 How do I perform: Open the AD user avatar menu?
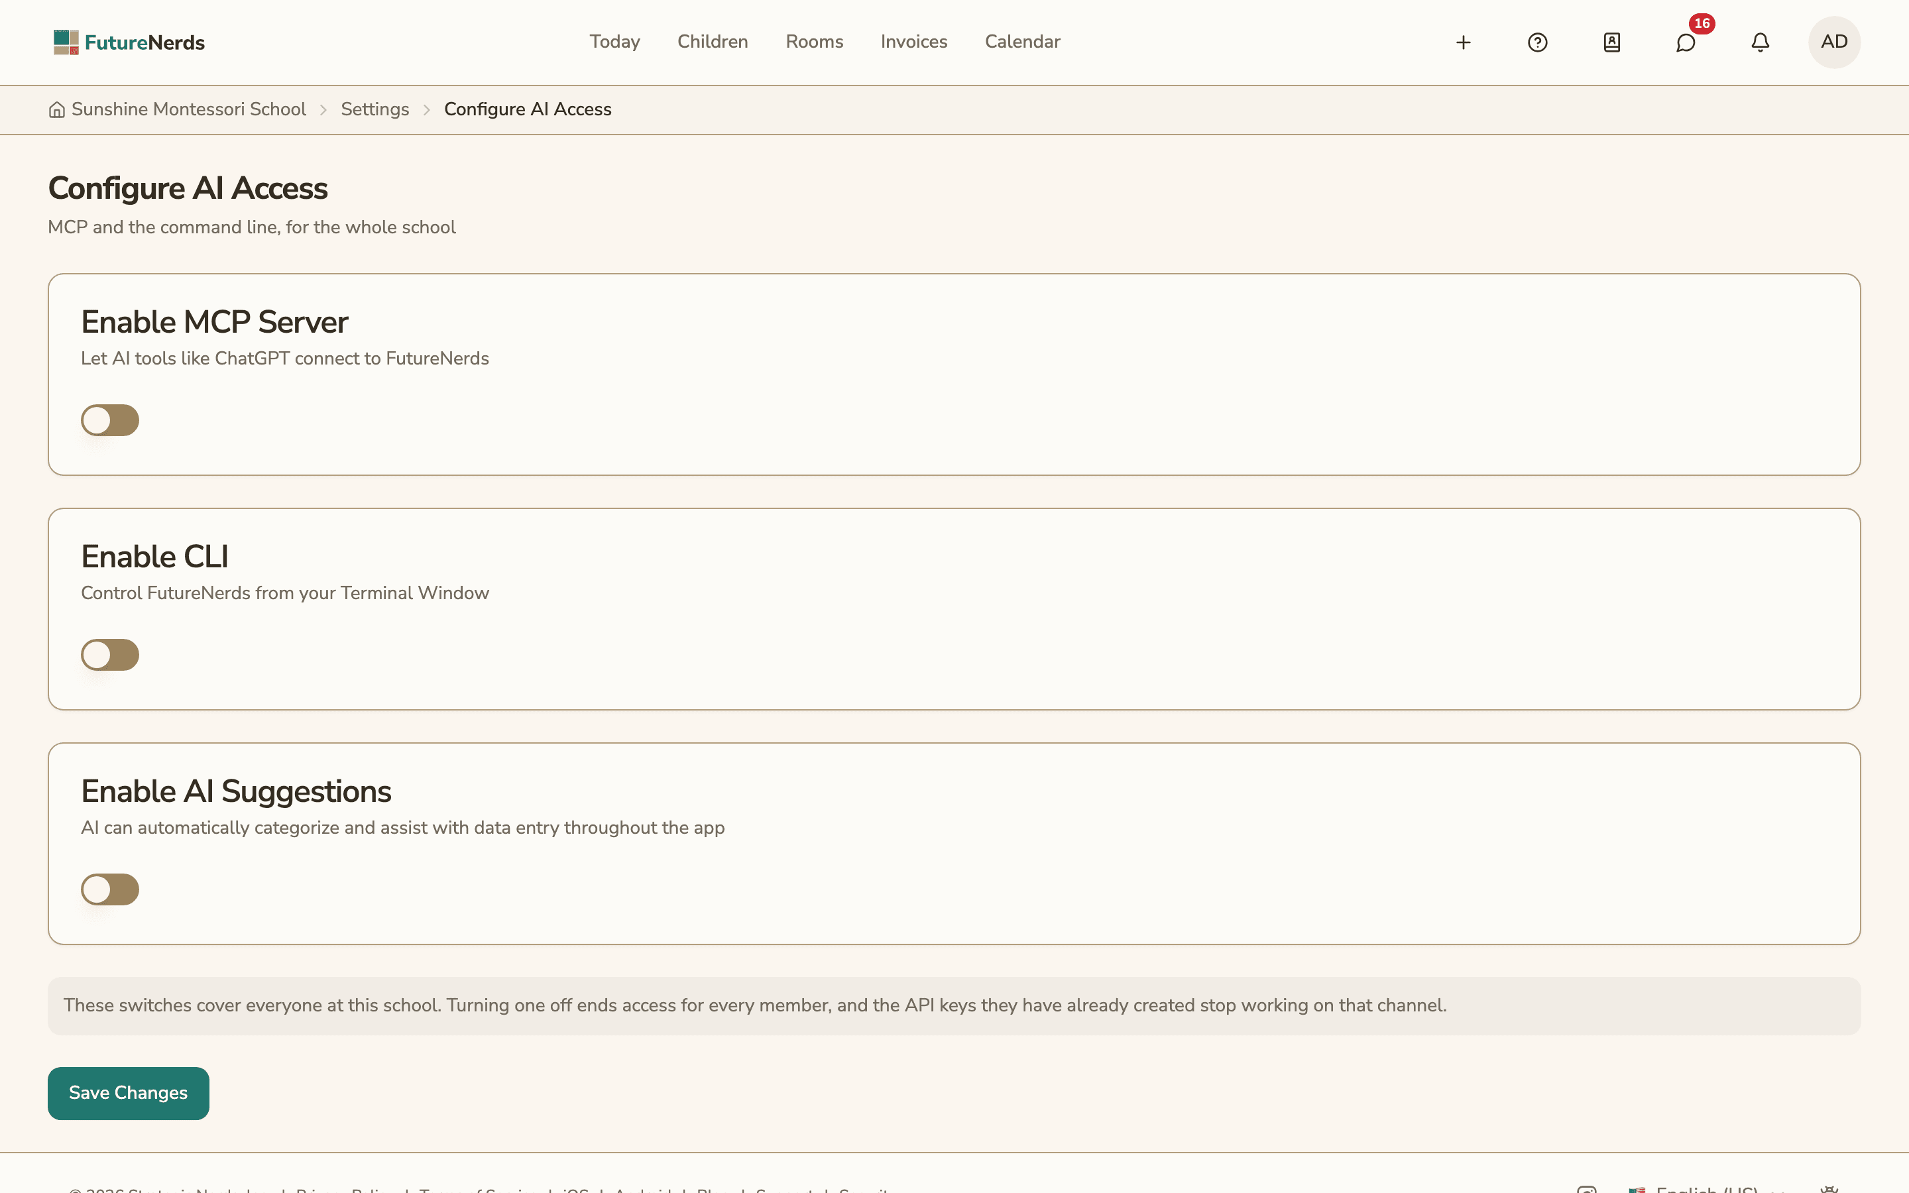point(1834,42)
